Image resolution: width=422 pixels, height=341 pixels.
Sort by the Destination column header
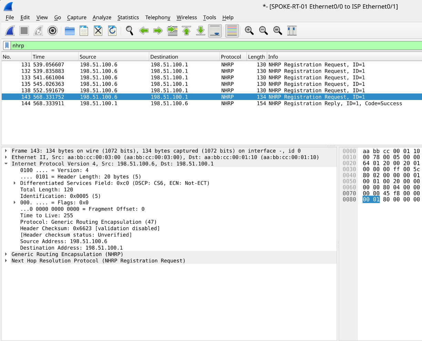point(184,57)
